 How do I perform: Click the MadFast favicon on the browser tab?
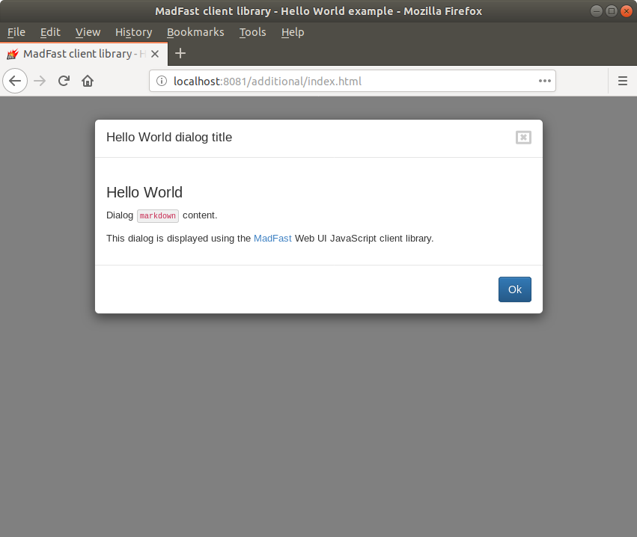[x=13, y=53]
